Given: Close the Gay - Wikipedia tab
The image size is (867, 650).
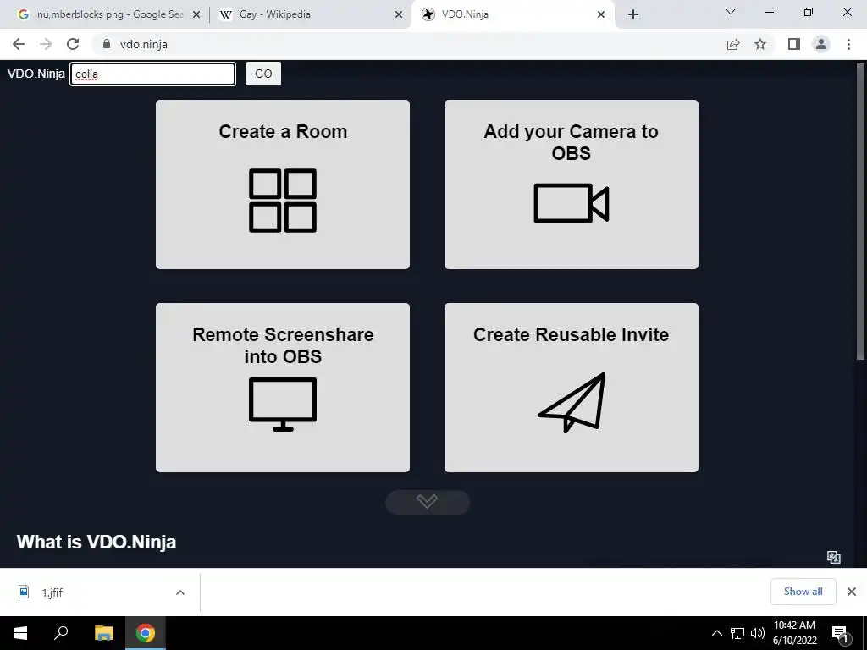Looking at the screenshot, I should (x=399, y=14).
